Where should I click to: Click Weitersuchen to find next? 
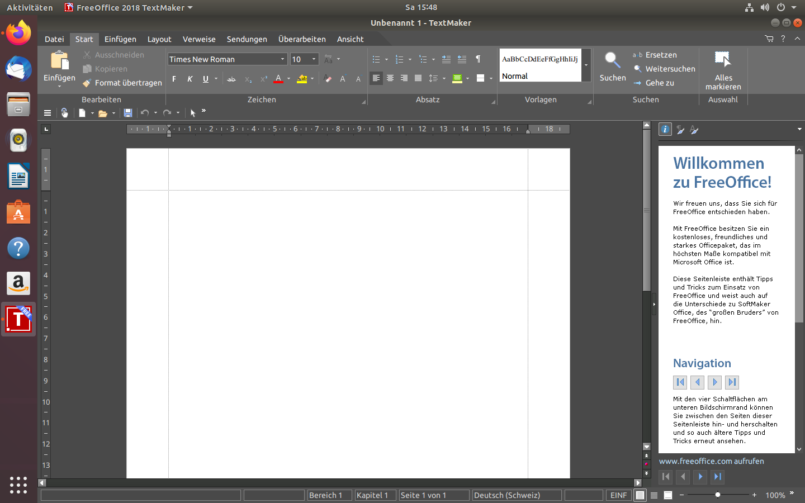665,69
